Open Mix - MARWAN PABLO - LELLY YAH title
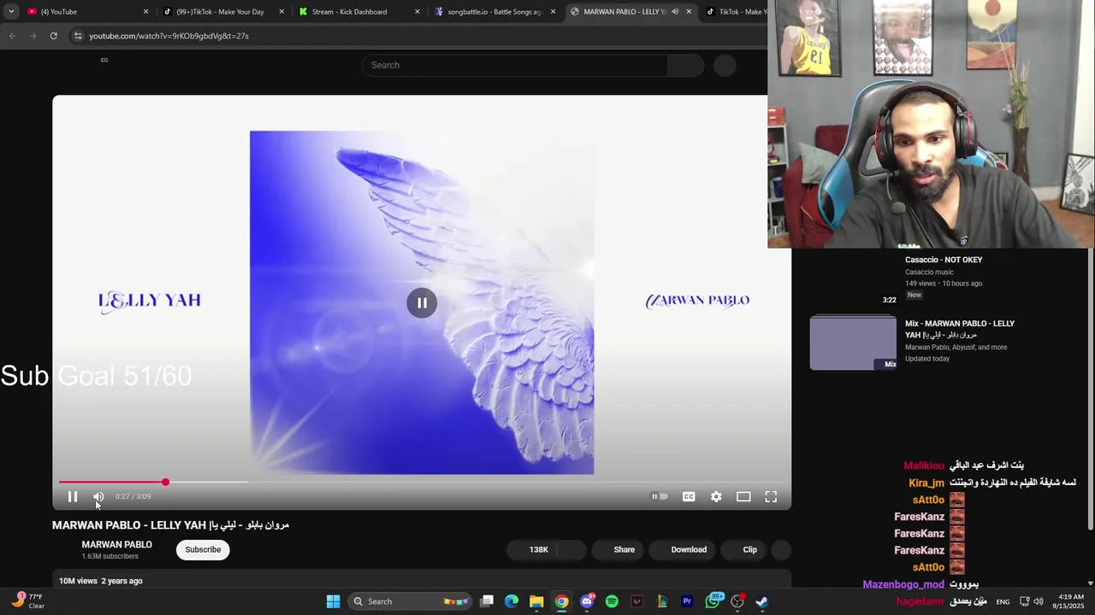1095x615 pixels. click(960, 329)
